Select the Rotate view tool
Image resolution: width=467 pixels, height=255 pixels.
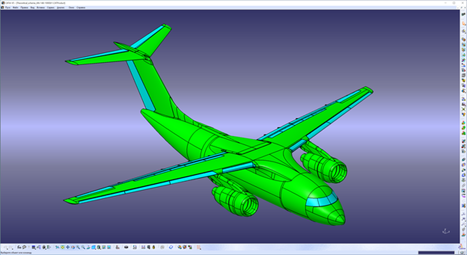click(x=73, y=247)
